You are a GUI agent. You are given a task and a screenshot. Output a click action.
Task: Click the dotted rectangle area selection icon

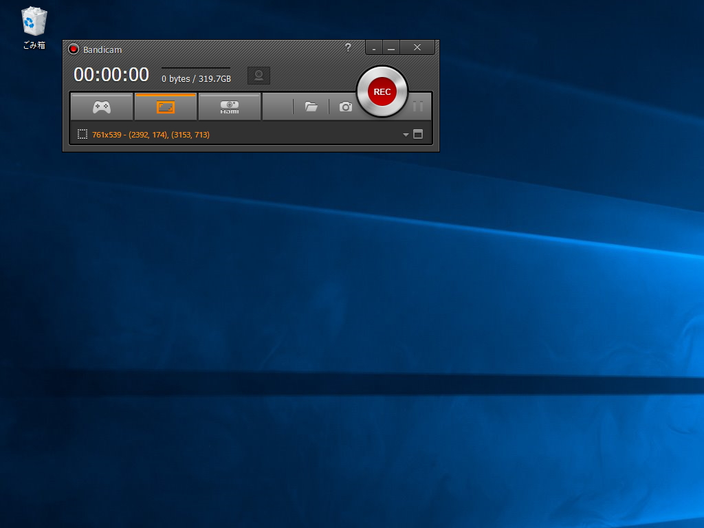coord(82,134)
